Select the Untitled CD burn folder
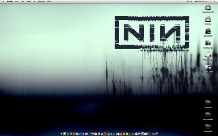 click(208, 43)
